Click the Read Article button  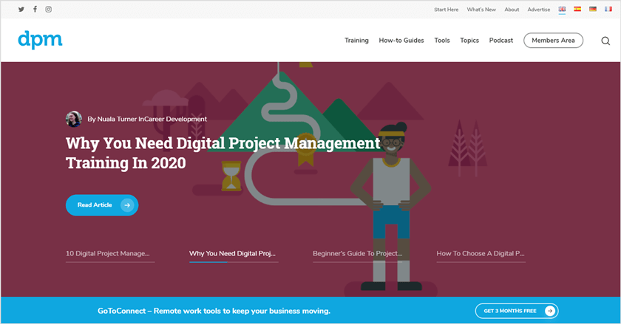click(x=102, y=205)
